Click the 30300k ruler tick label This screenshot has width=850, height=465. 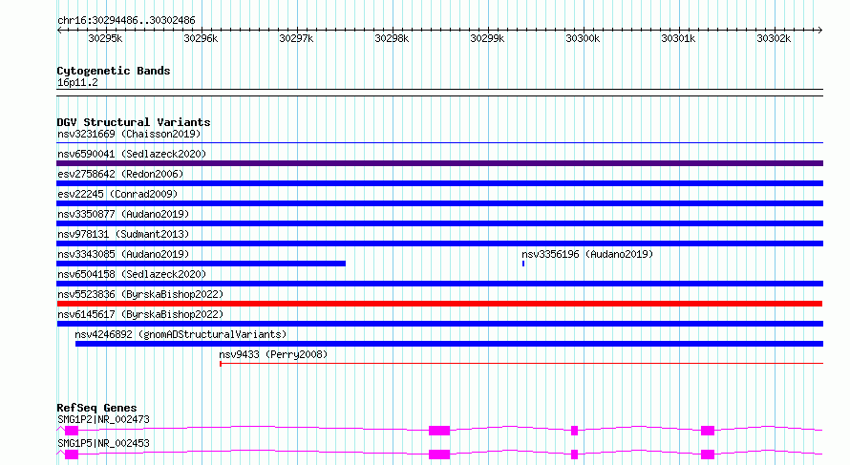583,38
